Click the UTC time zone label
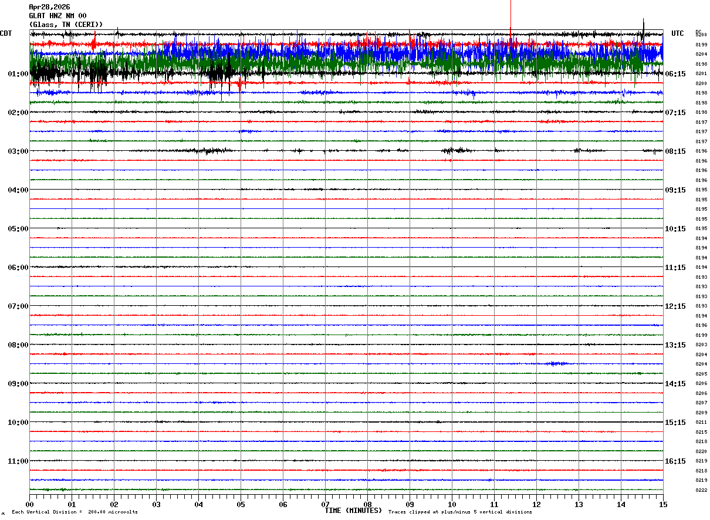 678,33
